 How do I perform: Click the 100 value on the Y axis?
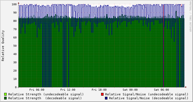point(14,4)
